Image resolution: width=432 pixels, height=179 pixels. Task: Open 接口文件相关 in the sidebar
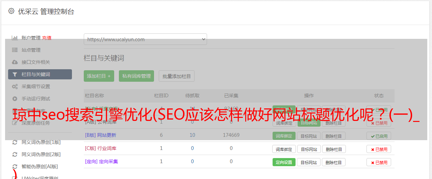36,62
